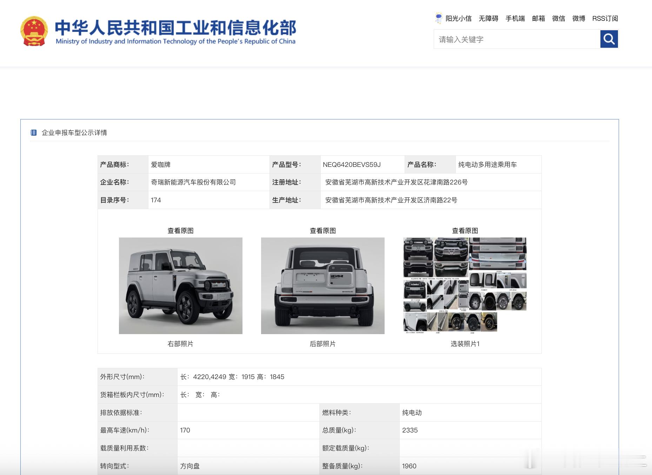Select the product name 纯电动多用途乘用车

pos(487,164)
